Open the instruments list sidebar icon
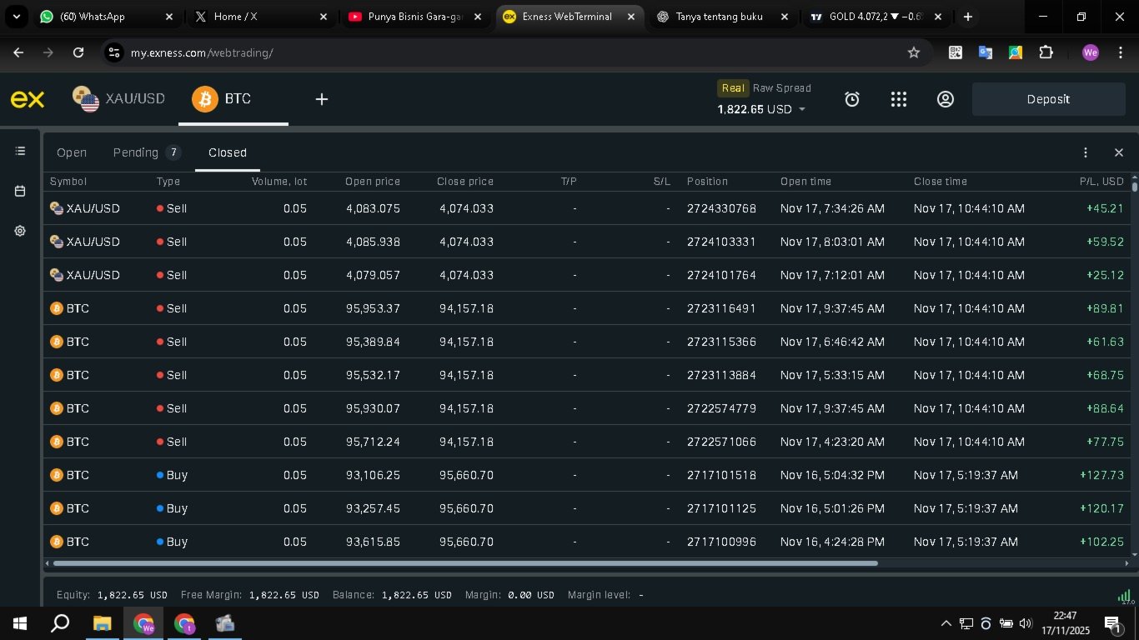Viewport: 1139px width, 640px height. [20, 151]
